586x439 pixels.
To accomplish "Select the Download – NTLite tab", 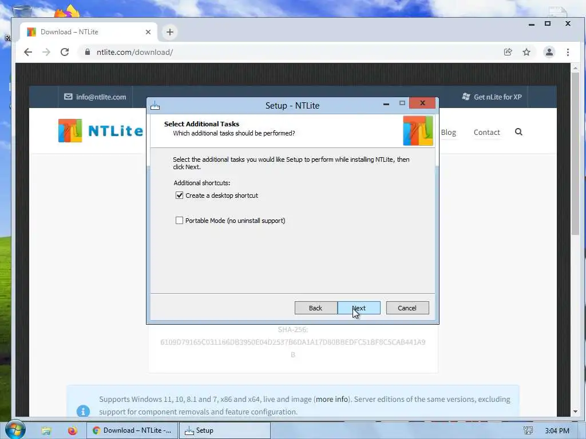I will pyautogui.click(x=89, y=32).
